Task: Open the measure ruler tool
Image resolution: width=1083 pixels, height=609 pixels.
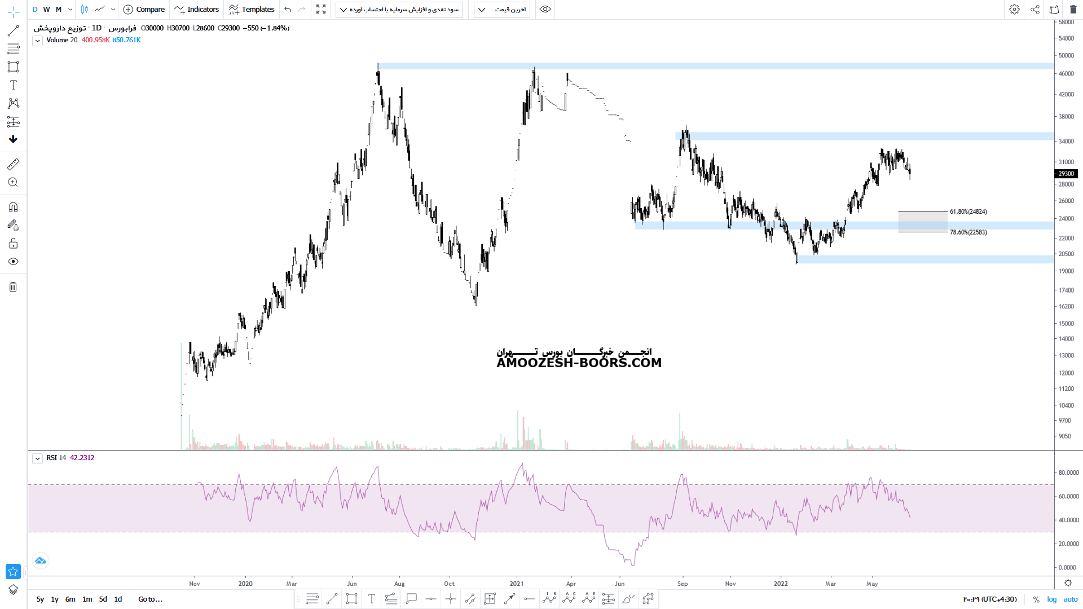Action: click(x=13, y=164)
